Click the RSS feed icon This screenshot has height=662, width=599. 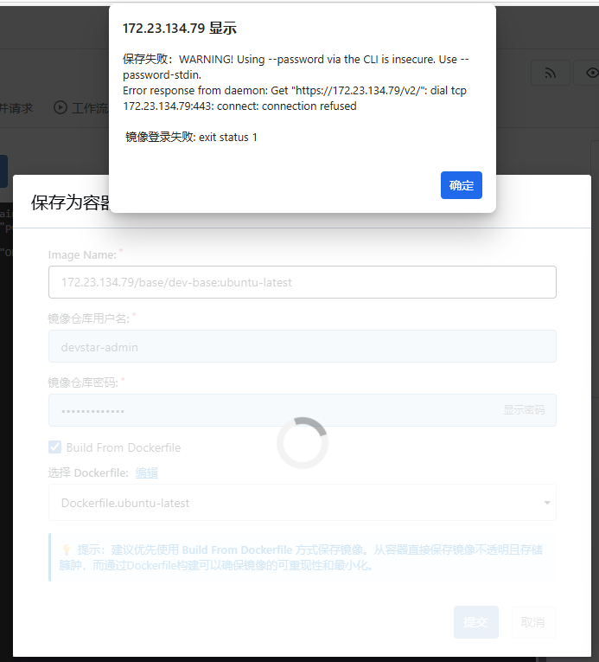(x=550, y=74)
